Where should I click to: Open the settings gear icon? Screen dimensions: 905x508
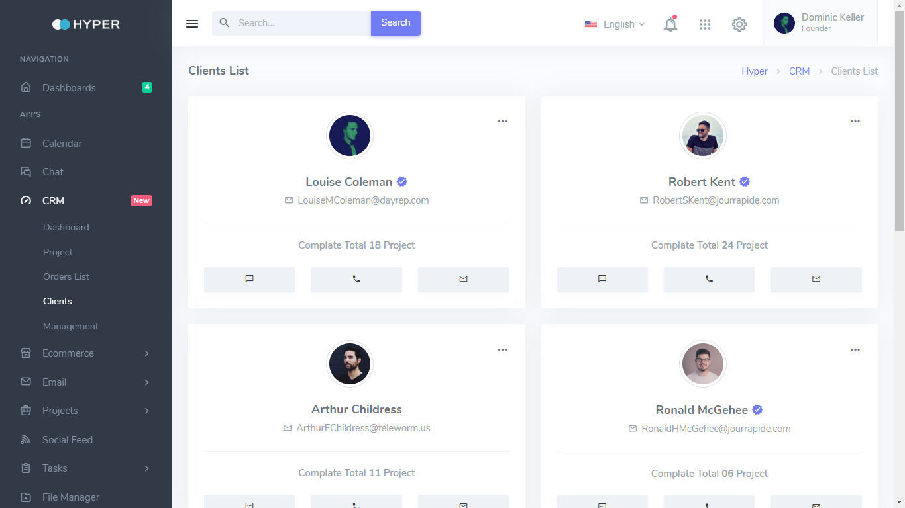pos(739,24)
